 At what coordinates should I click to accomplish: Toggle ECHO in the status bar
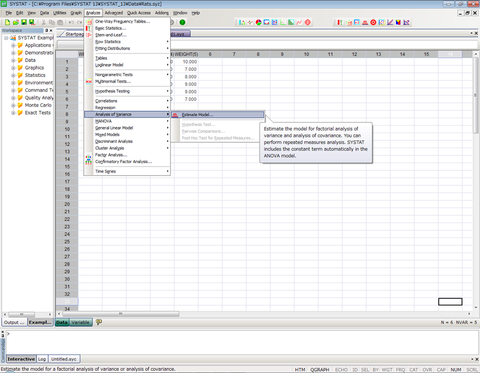pos(341,369)
